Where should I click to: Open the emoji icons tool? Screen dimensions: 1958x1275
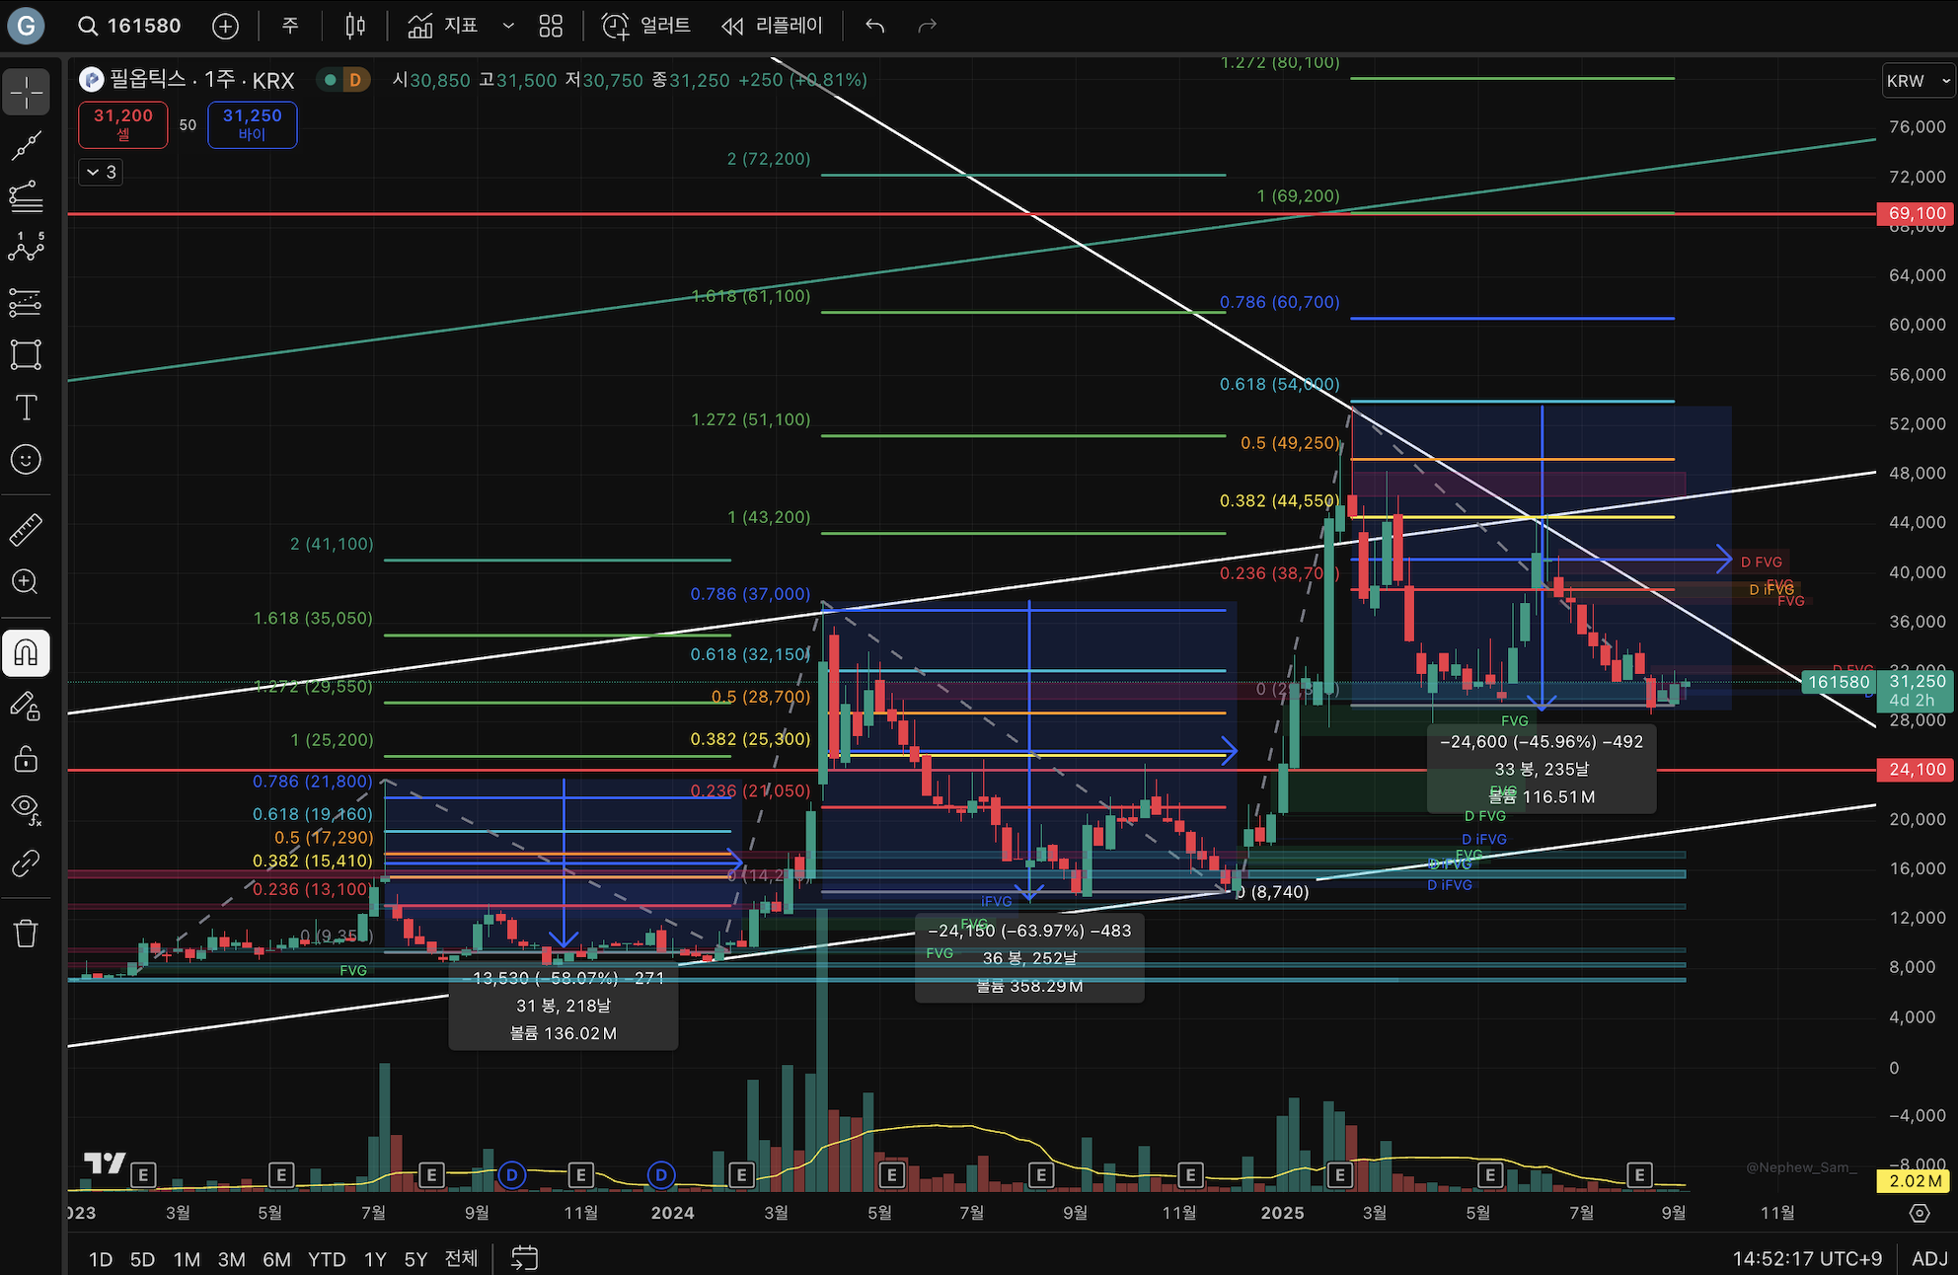tap(27, 459)
